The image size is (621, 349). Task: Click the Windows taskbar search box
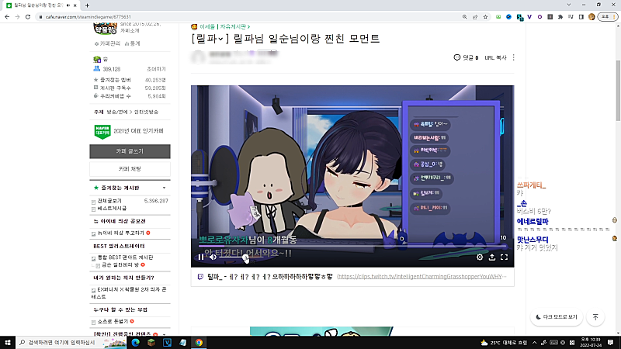coord(71,342)
